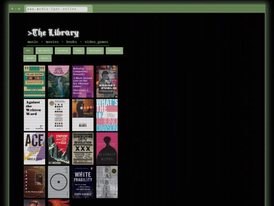Viewport: 274px width, 206px height.
Task: Open the books section link
Action: (72, 42)
